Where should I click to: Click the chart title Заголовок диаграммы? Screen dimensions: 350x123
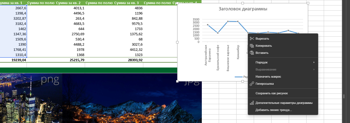tap(243, 9)
